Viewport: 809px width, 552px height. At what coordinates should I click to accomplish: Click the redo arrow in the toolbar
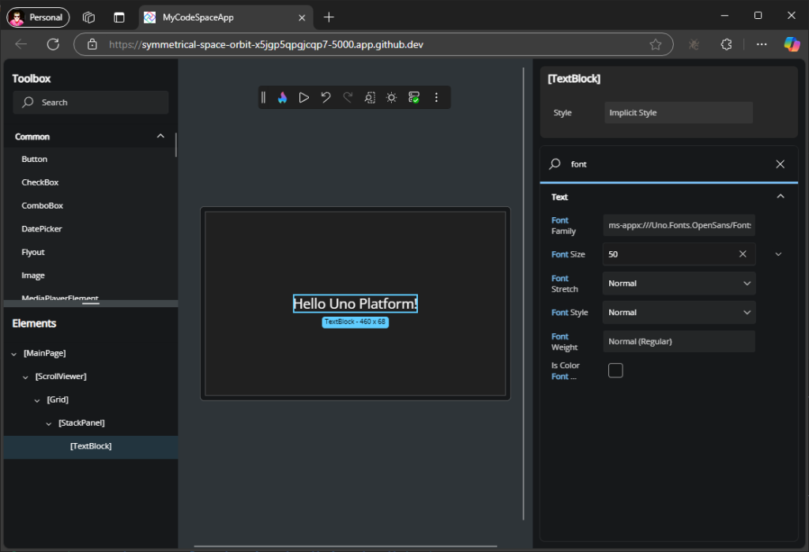pyautogui.click(x=348, y=97)
